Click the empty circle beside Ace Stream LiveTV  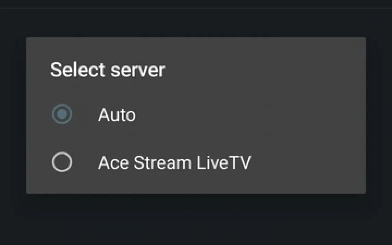click(x=62, y=162)
